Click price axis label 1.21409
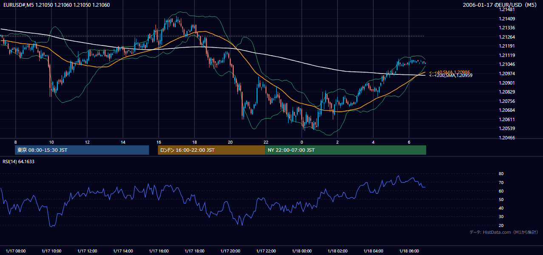543x255 pixels. pos(507,19)
